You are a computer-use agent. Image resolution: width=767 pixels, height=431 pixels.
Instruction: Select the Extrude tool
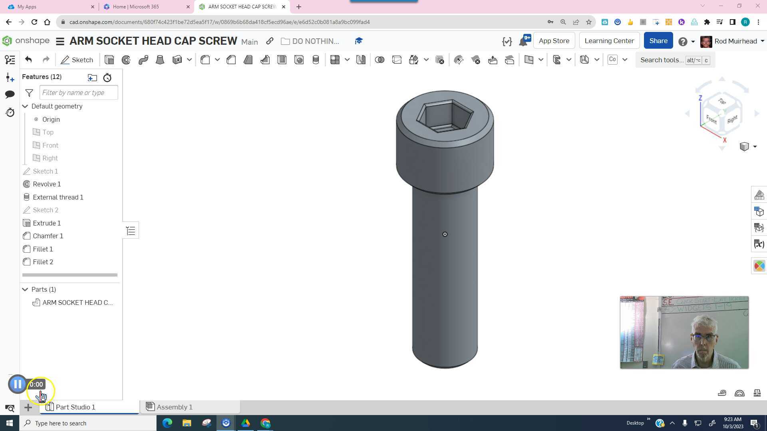[109, 59]
